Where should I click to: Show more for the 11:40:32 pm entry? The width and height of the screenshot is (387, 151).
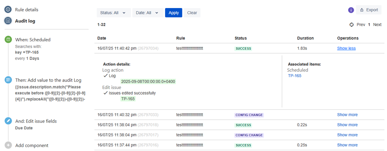(x=347, y=115)
